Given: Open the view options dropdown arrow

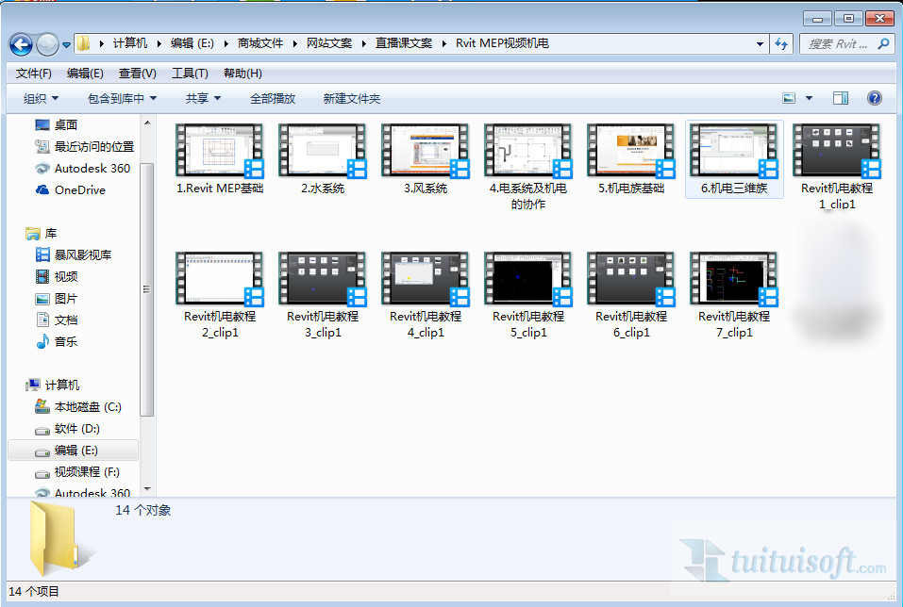Looking at the screenshot, I should coord(810,98).
